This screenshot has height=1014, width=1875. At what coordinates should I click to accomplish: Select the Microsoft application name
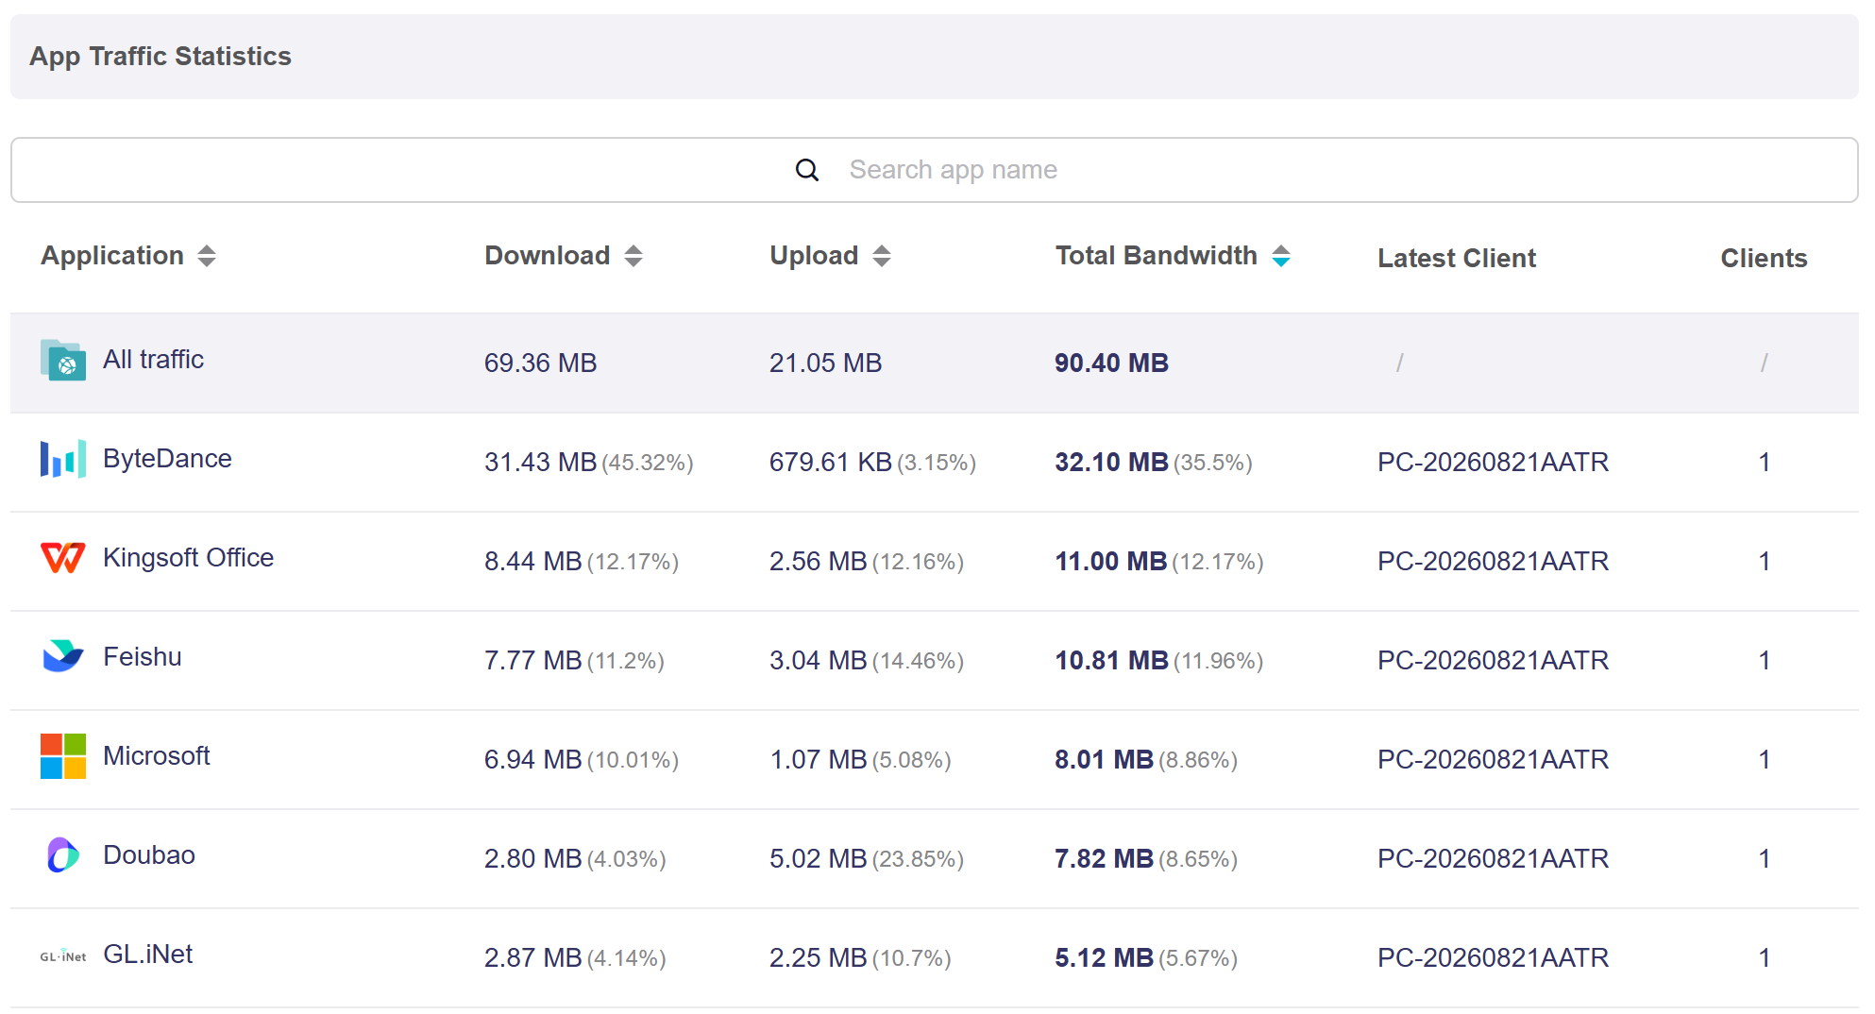[157, 756]
